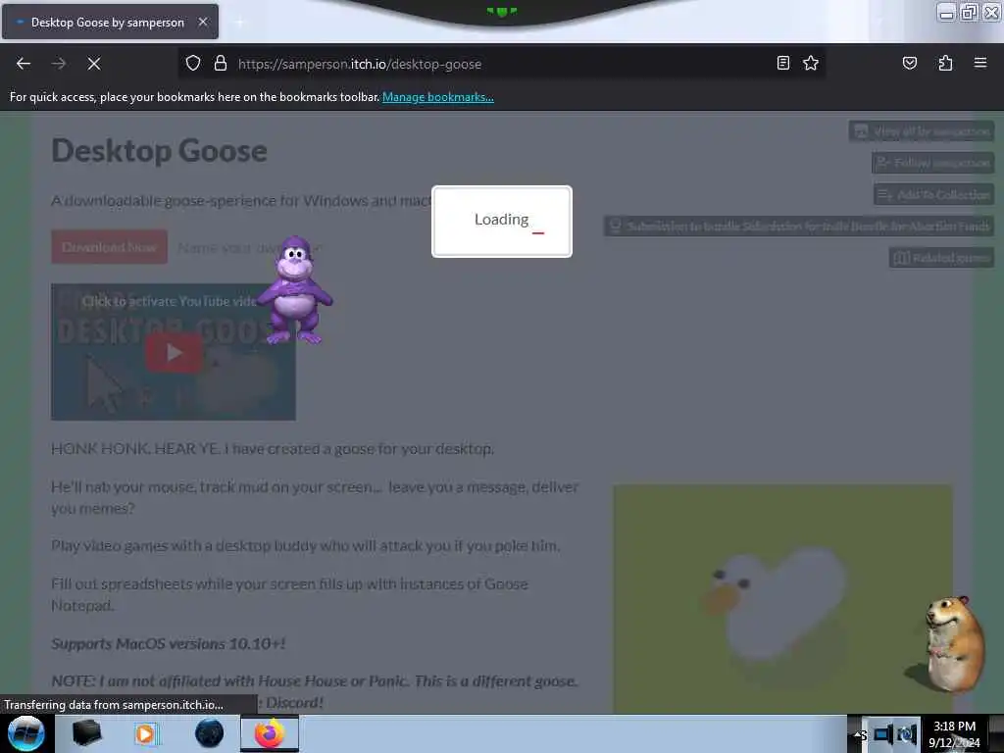Open the black box taskbar icon
The image size is (1004, 753).
point(86,733)
